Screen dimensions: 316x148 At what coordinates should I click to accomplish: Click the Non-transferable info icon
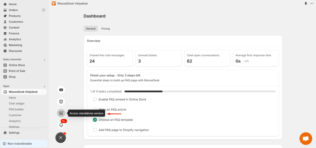point(4,144)
